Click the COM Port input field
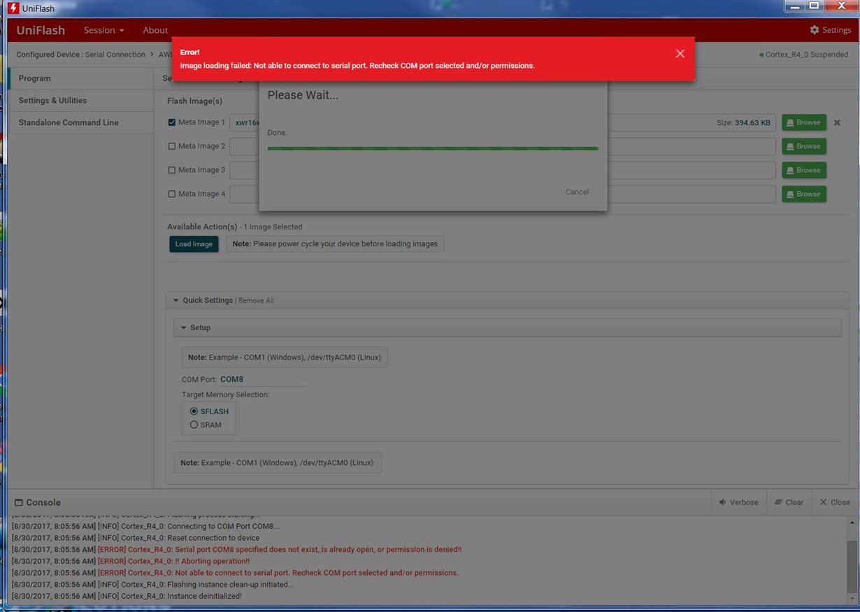Screen dimensions: 860x612 (x=262, y=379)
